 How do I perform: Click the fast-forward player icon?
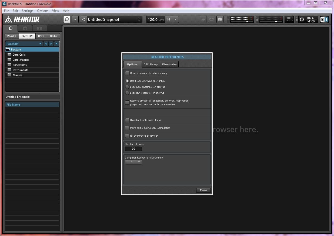pos(203,19)
